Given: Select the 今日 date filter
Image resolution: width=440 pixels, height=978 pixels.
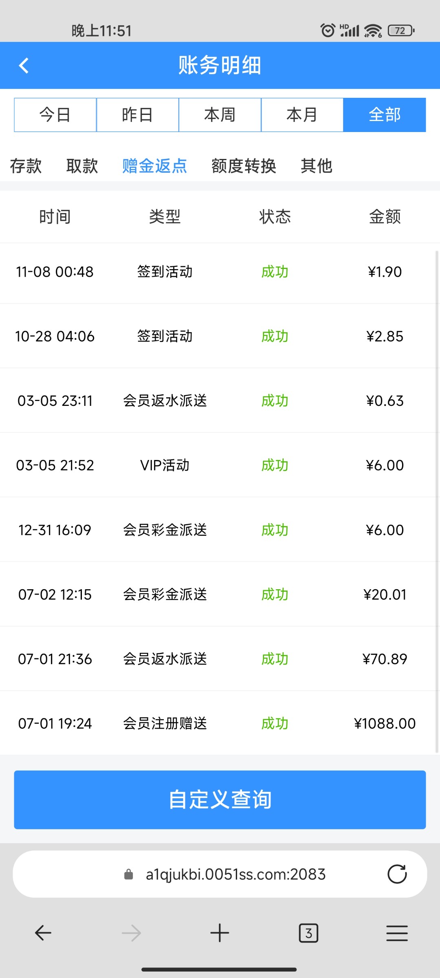Looking at the screenshot, I should pos(55,115).
